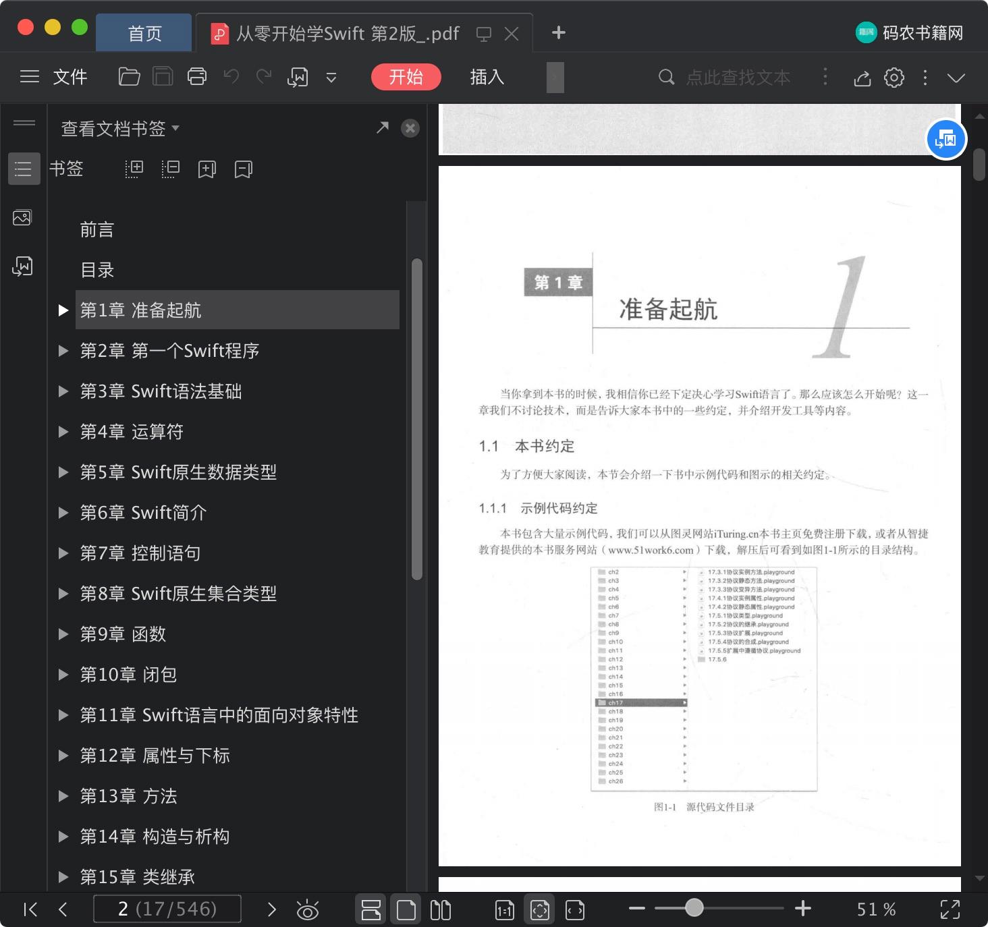Collapse all bookmarks icon
The image size is (988, 927).
pos(171,169)
